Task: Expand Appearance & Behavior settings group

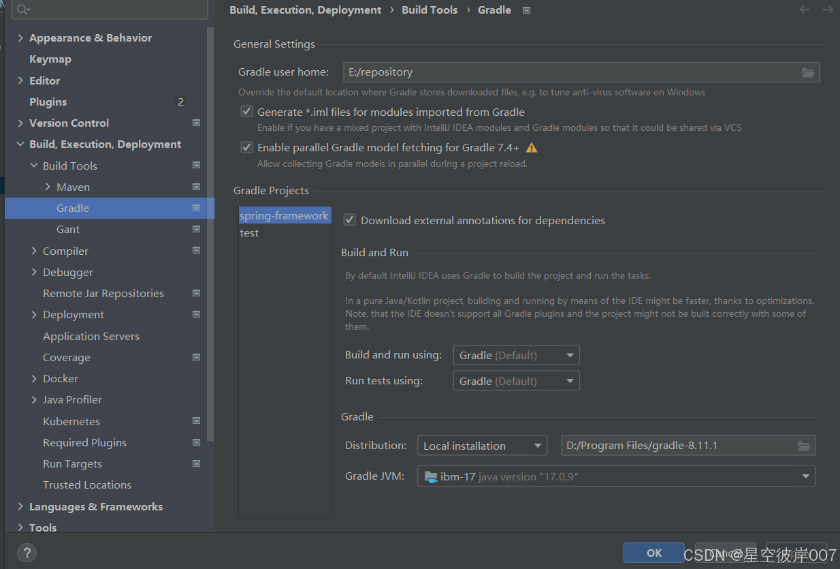Action: [20, 38]
